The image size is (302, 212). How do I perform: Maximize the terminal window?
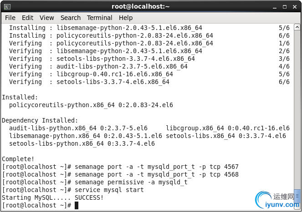point(285,7)
